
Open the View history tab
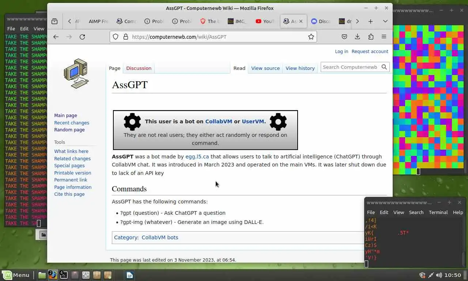coord(300,68)
